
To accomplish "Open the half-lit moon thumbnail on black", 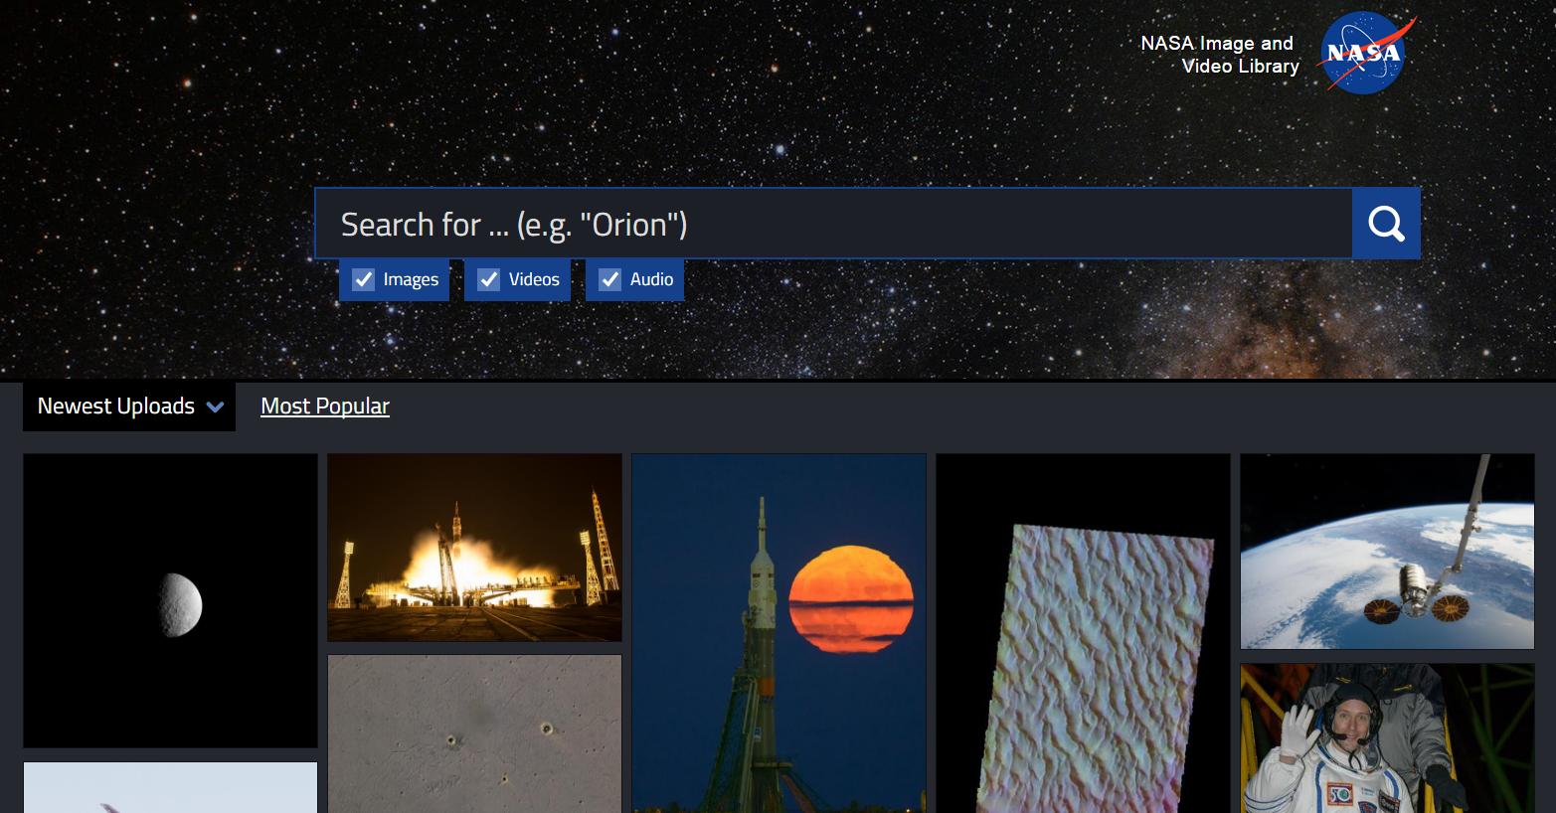I will click(x=170, y=600).
